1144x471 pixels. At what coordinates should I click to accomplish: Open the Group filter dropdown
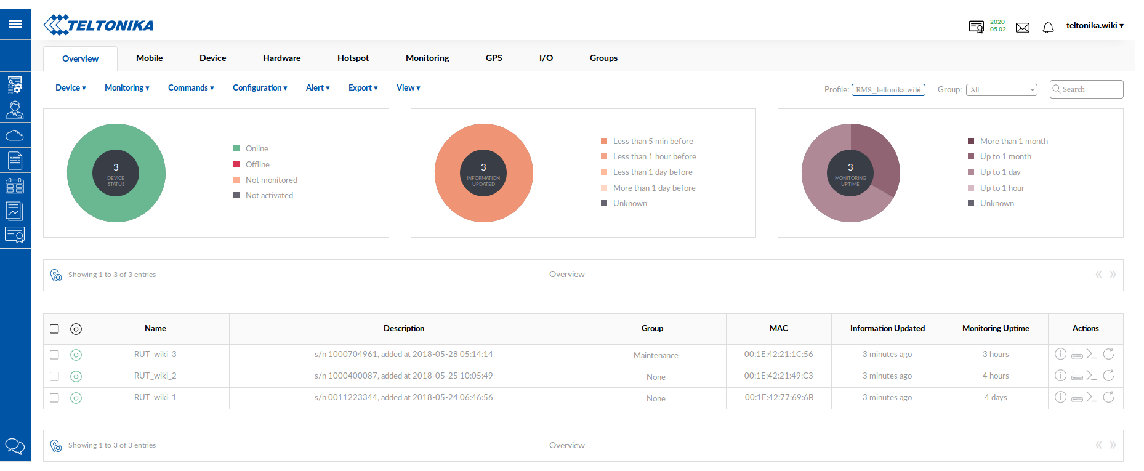(1001, 90)
